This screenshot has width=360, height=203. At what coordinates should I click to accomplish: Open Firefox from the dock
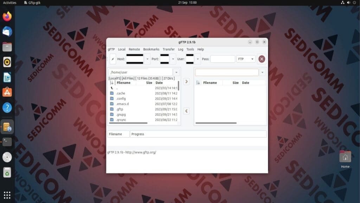[7, 17]
